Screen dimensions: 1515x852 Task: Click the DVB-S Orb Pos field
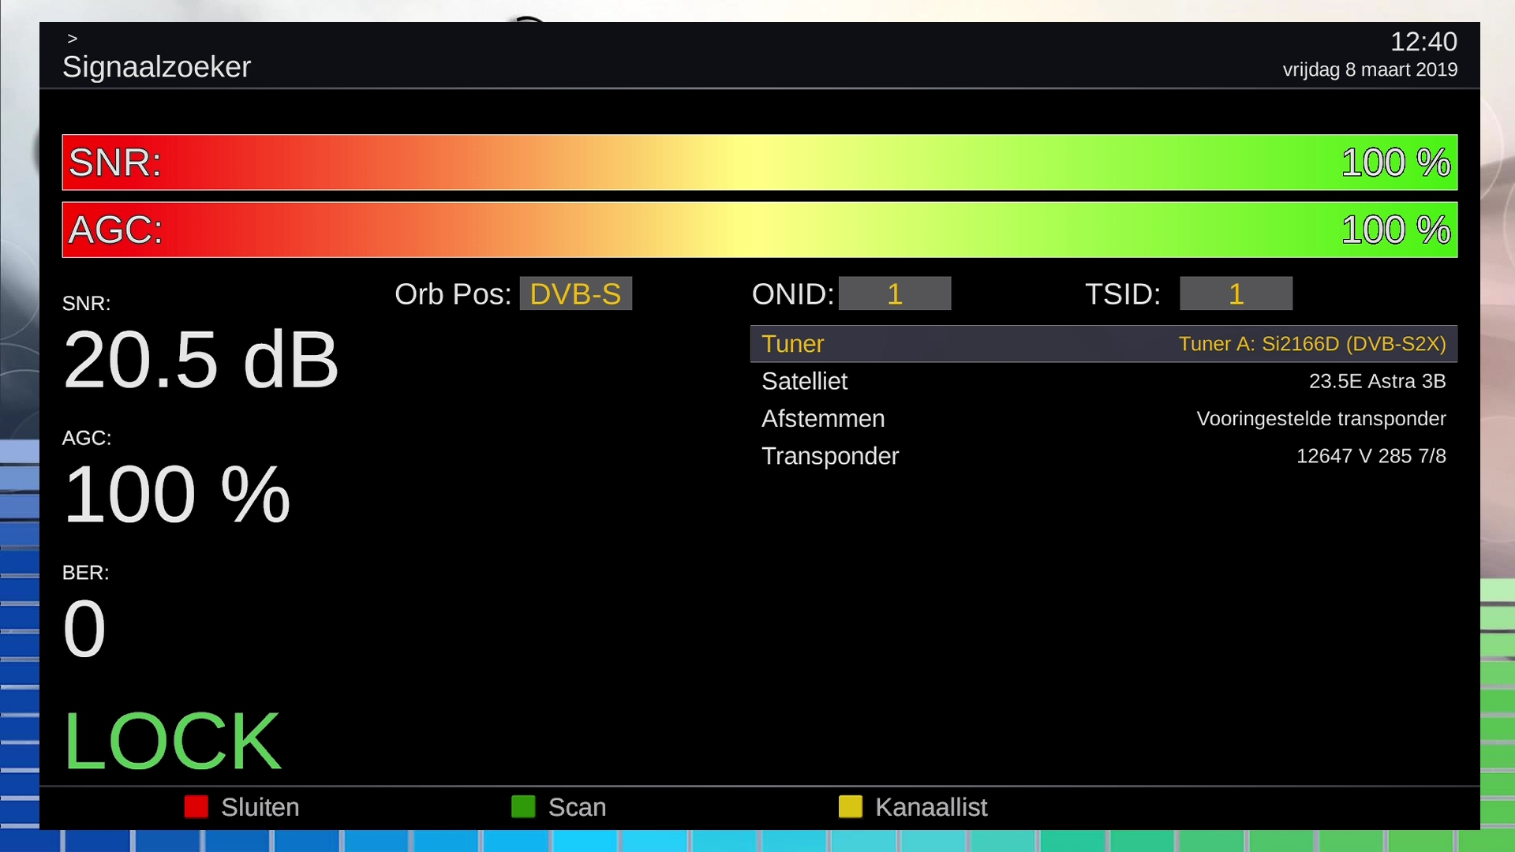point(575,293)
